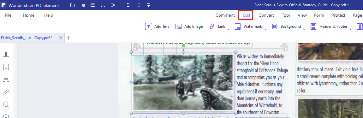Image resolution: width=363 pixels, height=118 pixels.
Task: Click the Wondershare PDFelement logo icon
Action: [4, 5]
